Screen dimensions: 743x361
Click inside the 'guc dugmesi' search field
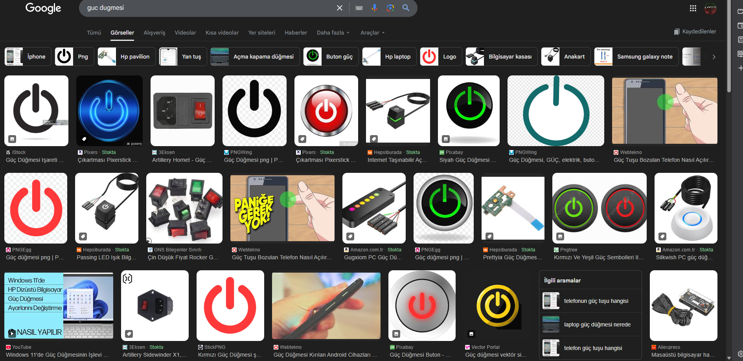click(x=208, y=8)
